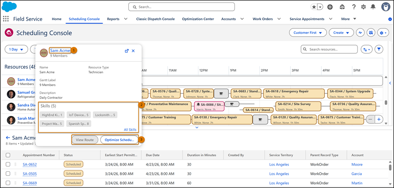This screenshot has height=188, width=394.
Task: Close the Sam Acme popup
Action: (x=133, y=51)
